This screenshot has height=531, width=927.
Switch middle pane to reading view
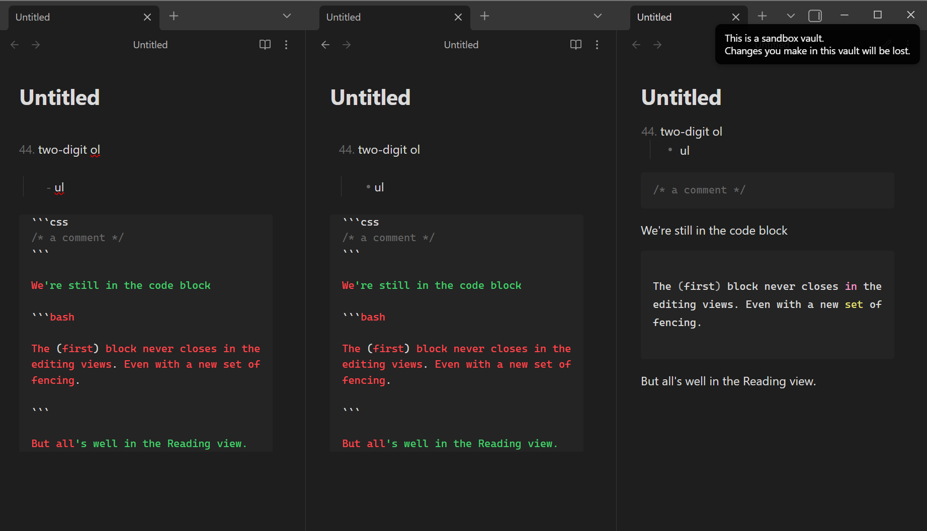pos(576,45)
